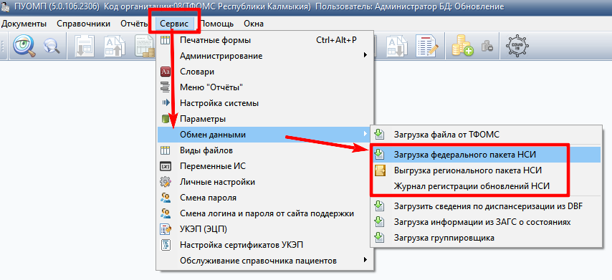Click the download icon beside Загрузка группировщика
Screen dimensions: 612x280
tap(379, 238)
